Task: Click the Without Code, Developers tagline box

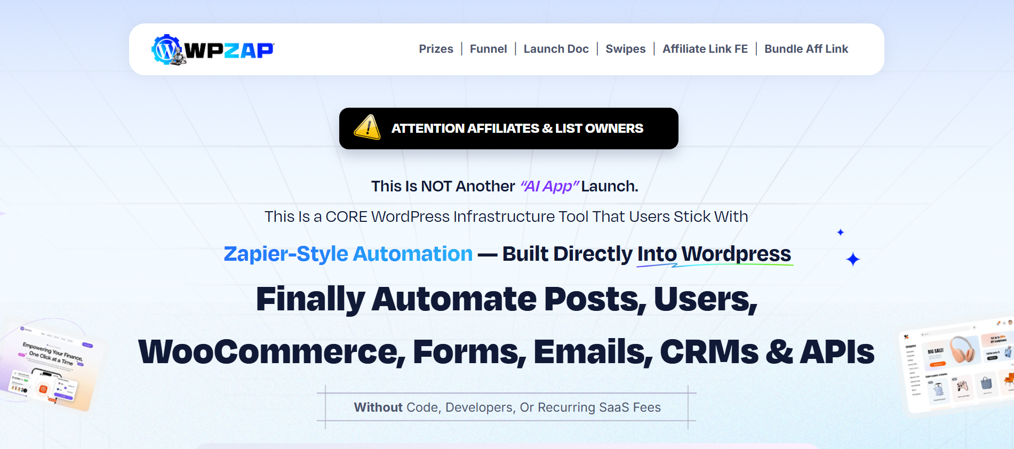Action: pyautogui.click(x=507, y=407)
